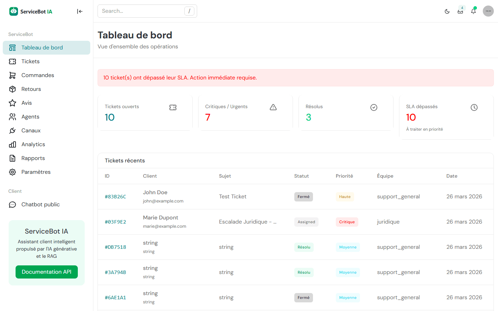This screenshot has width=498, height=311.
Task: Click the Rapports document icon
Action: [12, 158]
